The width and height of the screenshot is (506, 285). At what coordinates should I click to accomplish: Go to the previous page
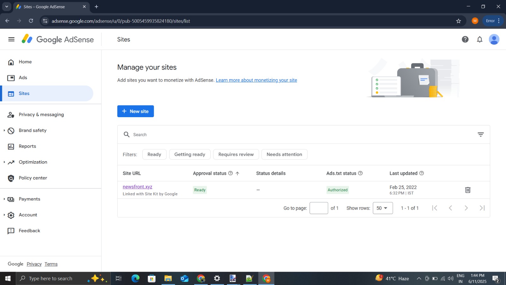[450, 208]
